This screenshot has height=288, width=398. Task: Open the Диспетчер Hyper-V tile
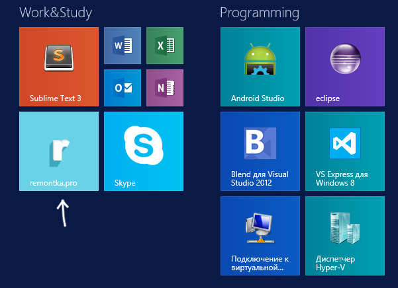pos(345,236)
